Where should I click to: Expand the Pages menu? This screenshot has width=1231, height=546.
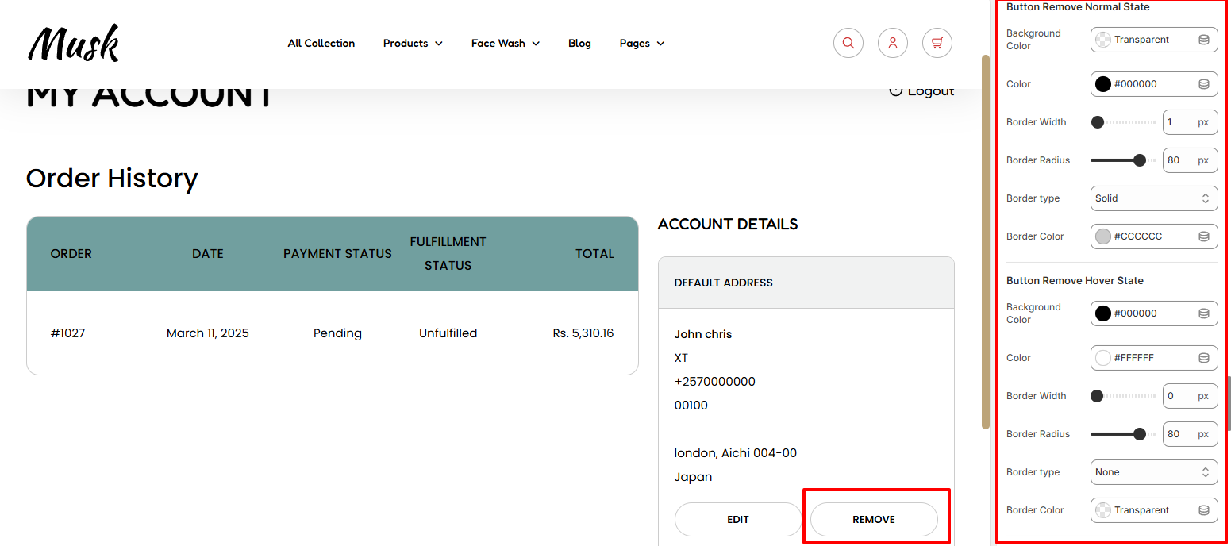pos(642,43)
